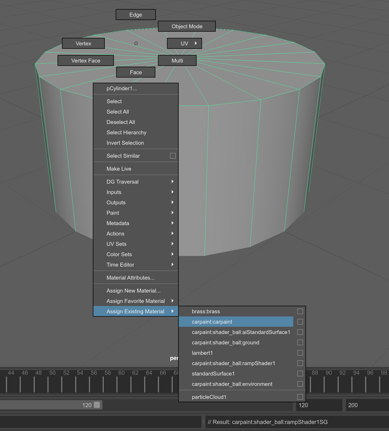Image resolution: width=389 pixels, height=431 pixels.
Task: Choose Select All
Action: [136, 112]
